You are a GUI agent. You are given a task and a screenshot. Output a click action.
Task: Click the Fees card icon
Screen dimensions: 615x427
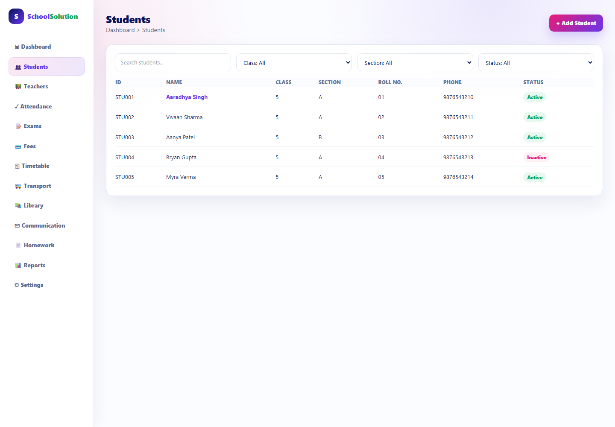tap(18, 146)
